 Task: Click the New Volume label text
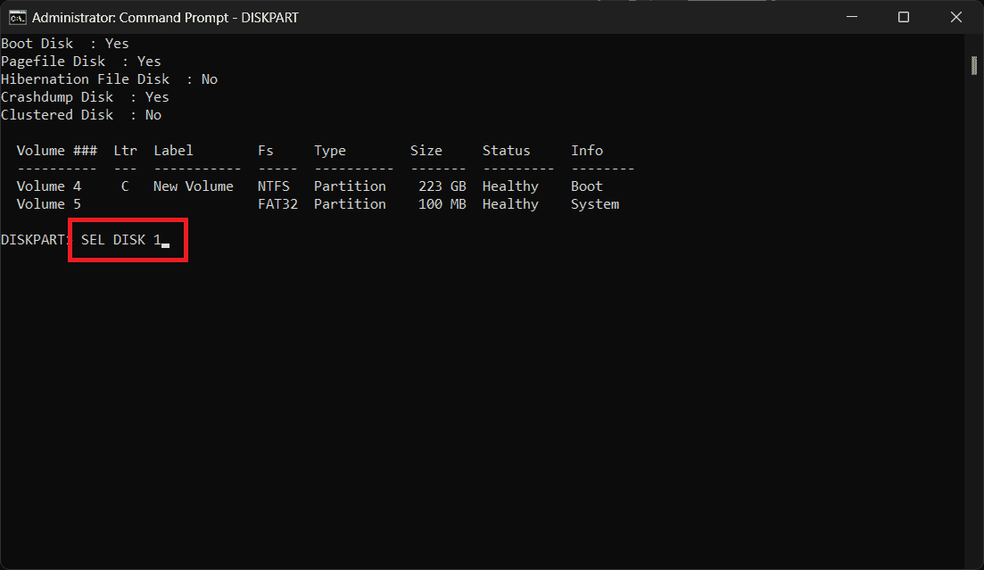(193, 186)
